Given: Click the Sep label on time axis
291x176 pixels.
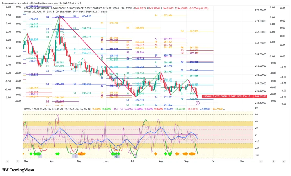Looking at the screenshot, I should point(186,161).
